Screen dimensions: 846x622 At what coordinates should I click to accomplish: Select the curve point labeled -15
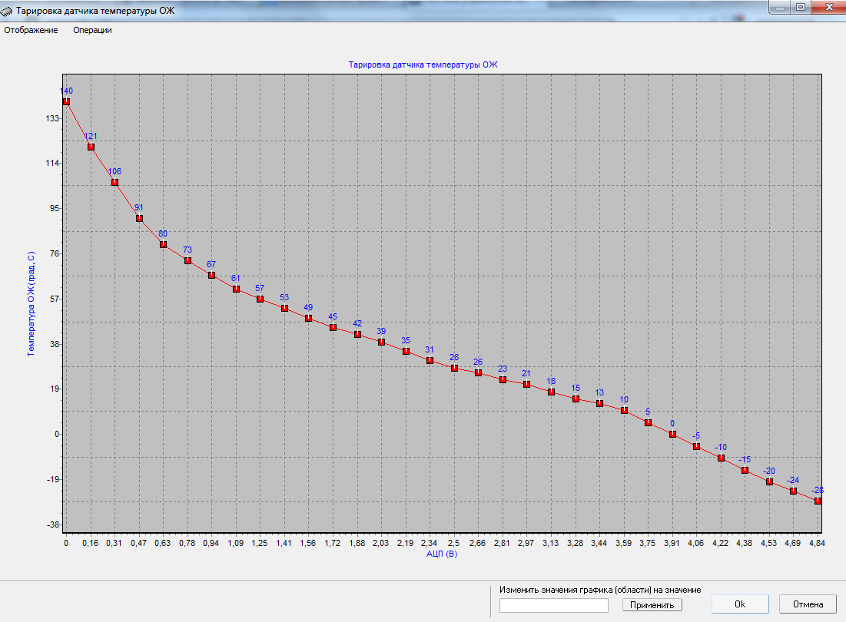(745, 470)
